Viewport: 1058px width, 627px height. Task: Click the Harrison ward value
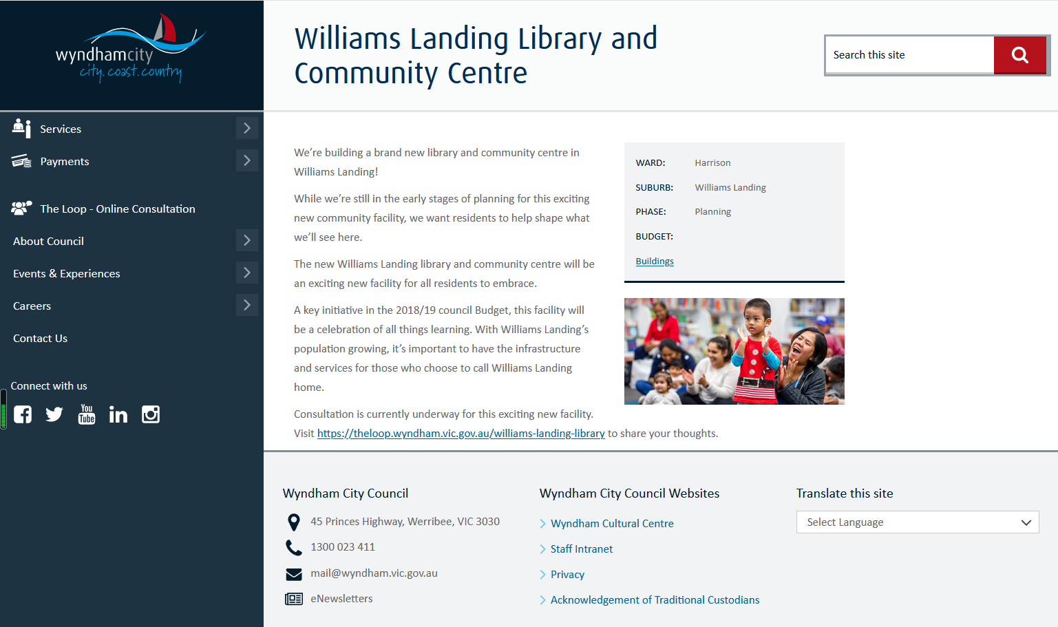[x=712, y=162]
